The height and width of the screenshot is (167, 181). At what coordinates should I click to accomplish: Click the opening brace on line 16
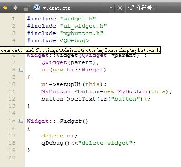click(x=29, y=128)
